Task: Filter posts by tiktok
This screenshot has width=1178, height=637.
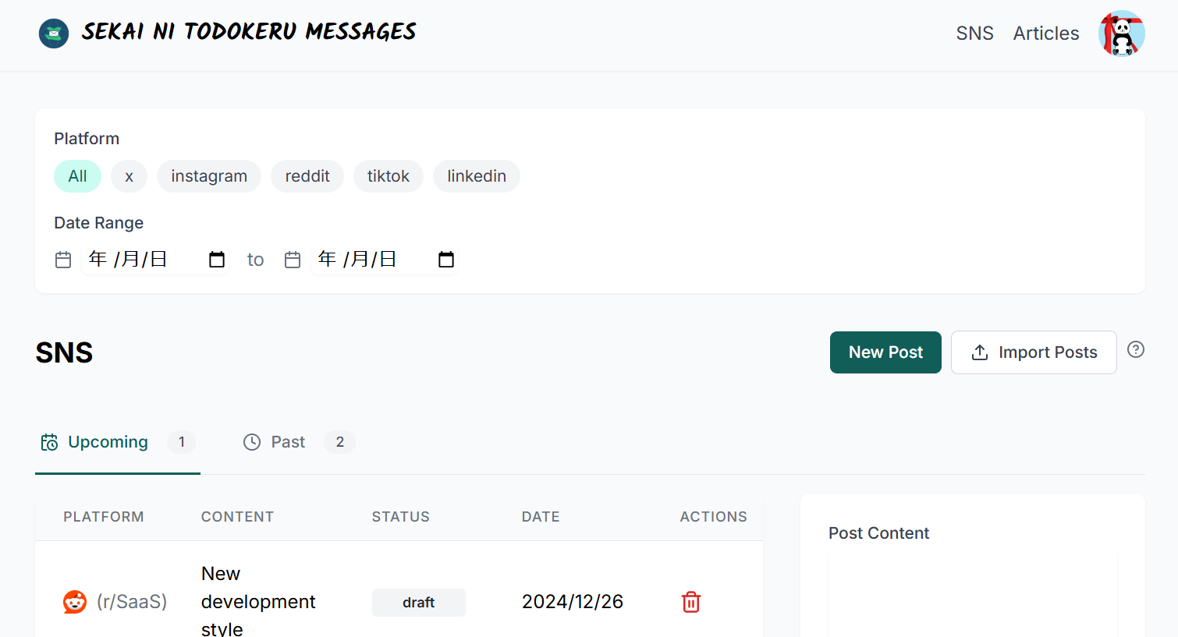Action: click(x=389, y=176)
